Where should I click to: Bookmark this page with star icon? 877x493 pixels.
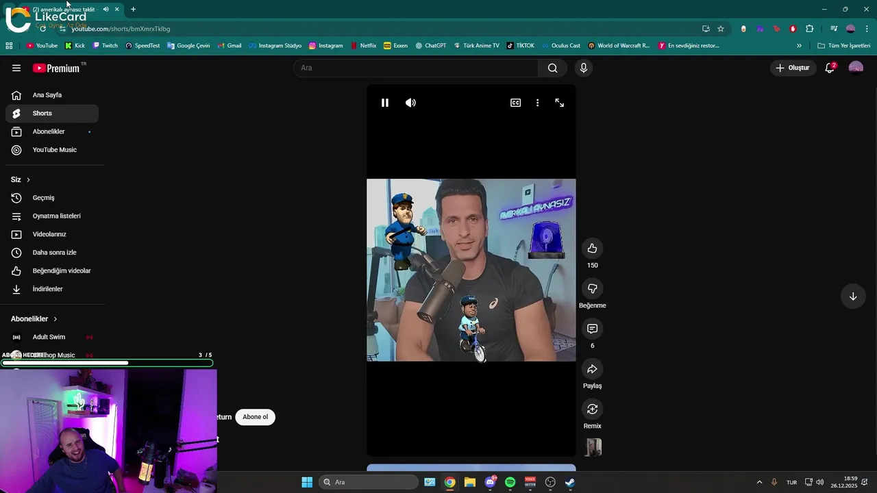[x=721, y=29]
